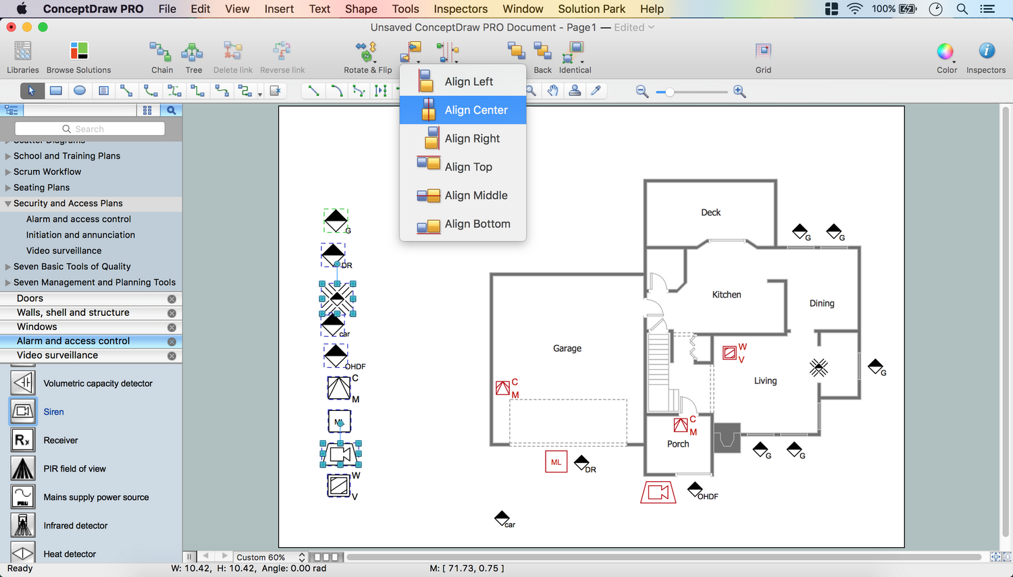Click the library search field

pyautogui.click(x=90, y=129)
